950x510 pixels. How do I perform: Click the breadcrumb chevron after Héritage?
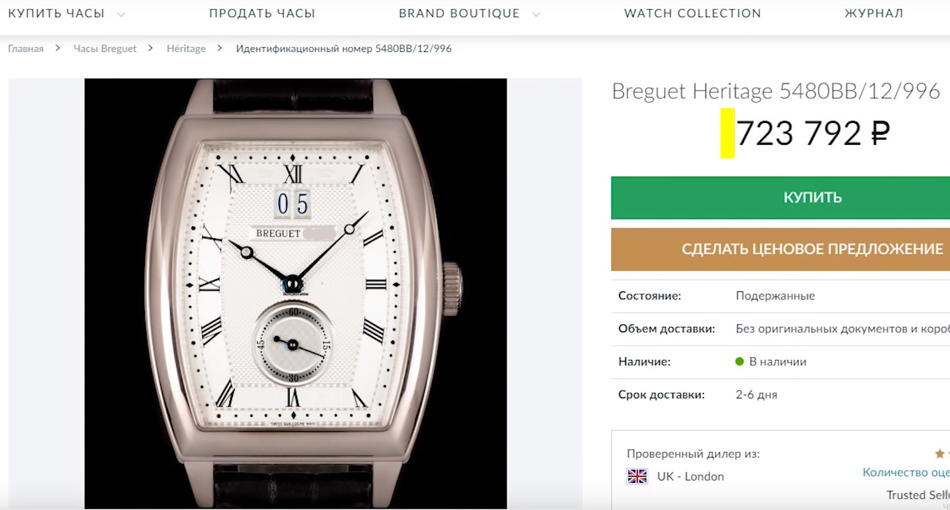[220, 48]
